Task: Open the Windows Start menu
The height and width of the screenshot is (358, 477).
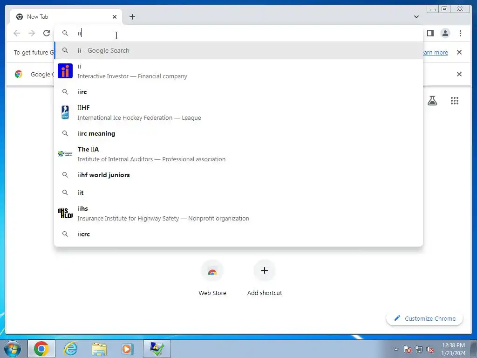Action: [x=13, y=349]
